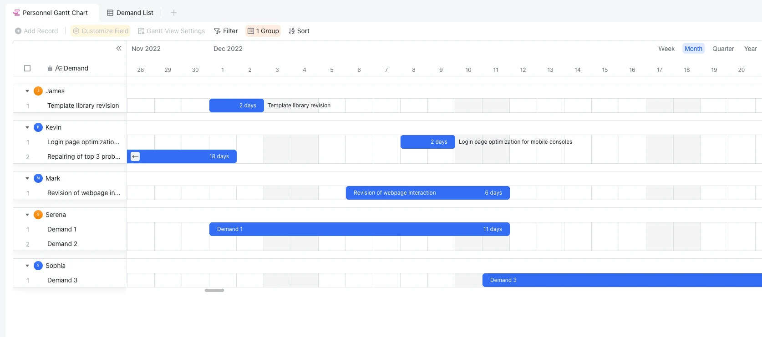Switch timeline scale to Quarter
The height and width of the screenshot is (337, 762).
(x=723, y=49)
